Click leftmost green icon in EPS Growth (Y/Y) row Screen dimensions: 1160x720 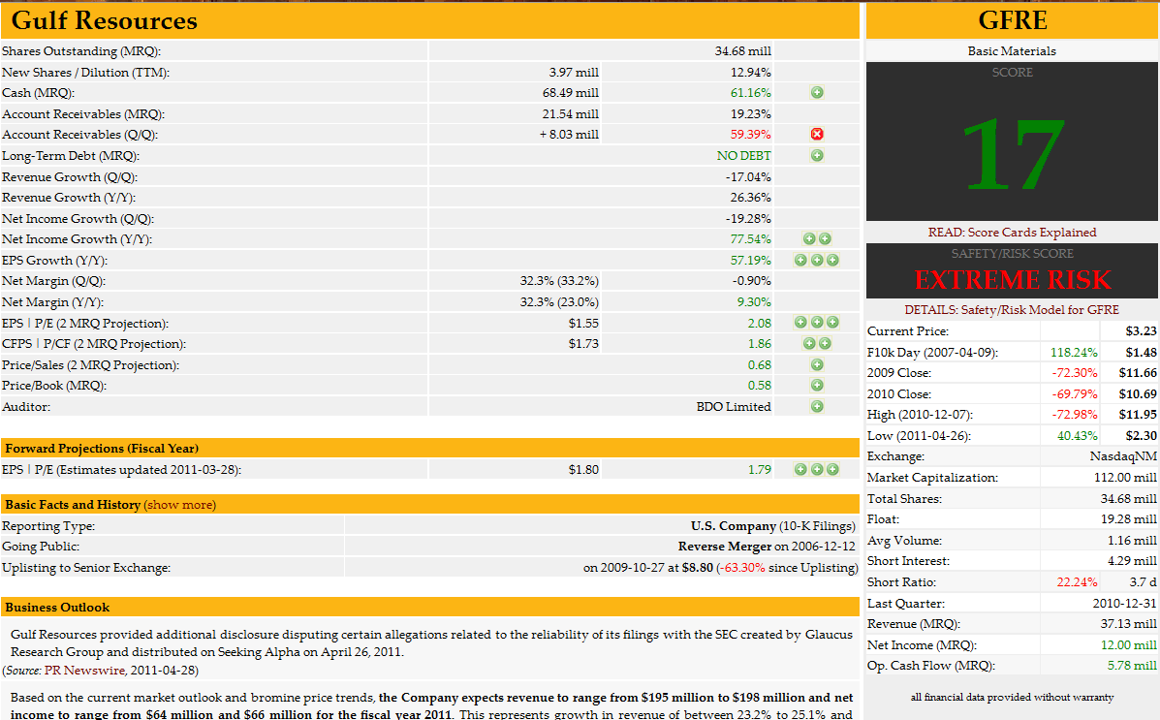point(800,260)
